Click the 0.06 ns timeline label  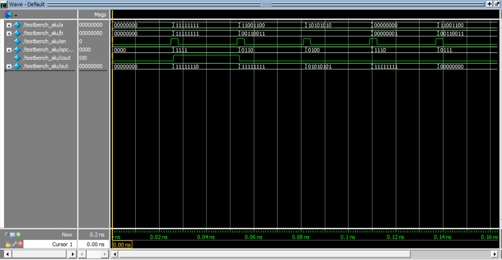click(x=253, y=237)
